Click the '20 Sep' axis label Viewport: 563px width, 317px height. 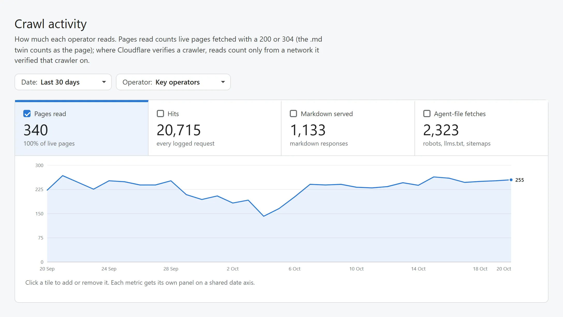(47, 269)
